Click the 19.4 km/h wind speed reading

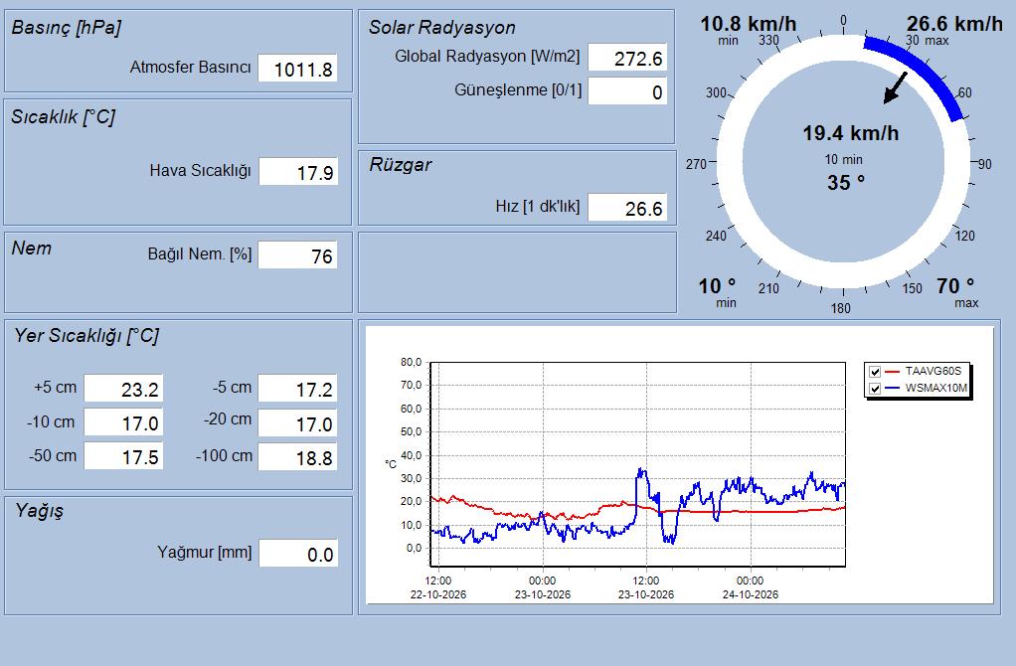click(x=851, y=133)
